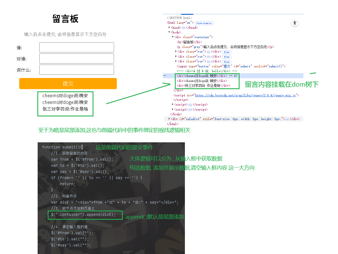Expand the ellipsis in the saladict div row
This screenshot has width=338, height=254.
point(287,119)
